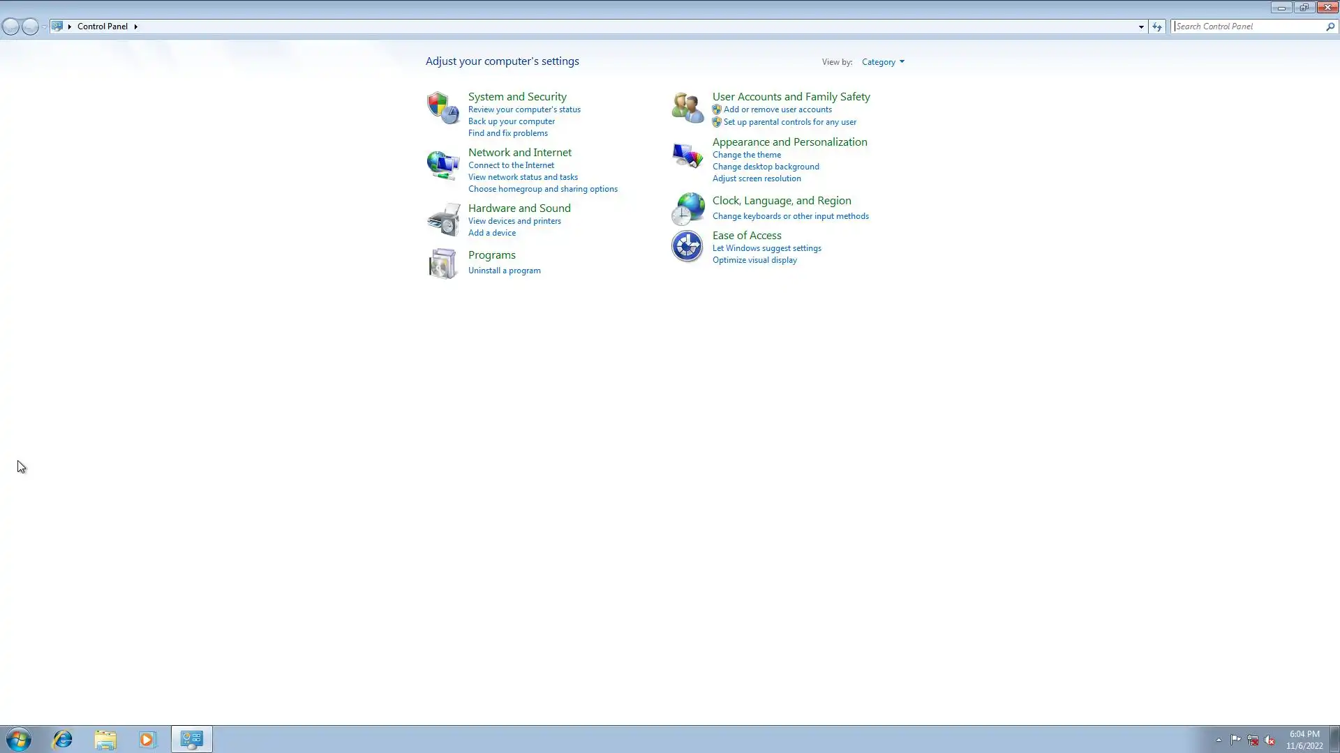The width and height of the screenshot is (1340, 753).
Task: Open the address bar history dropdown arrow
Action: coord(1141,26)
